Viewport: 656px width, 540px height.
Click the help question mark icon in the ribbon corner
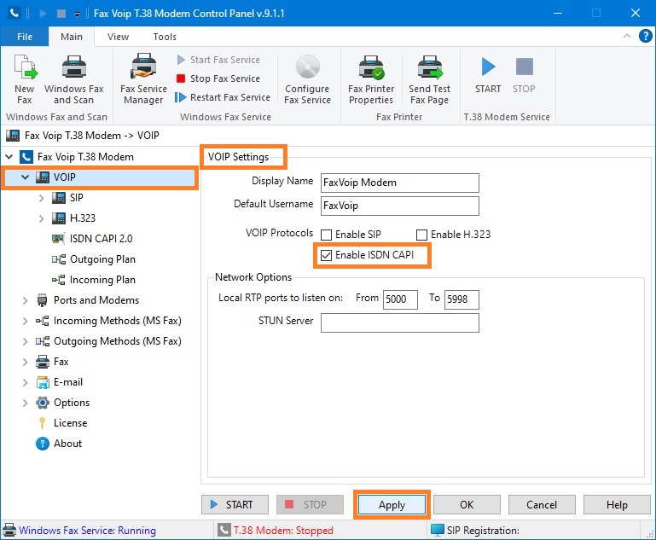tap(646, 36)
